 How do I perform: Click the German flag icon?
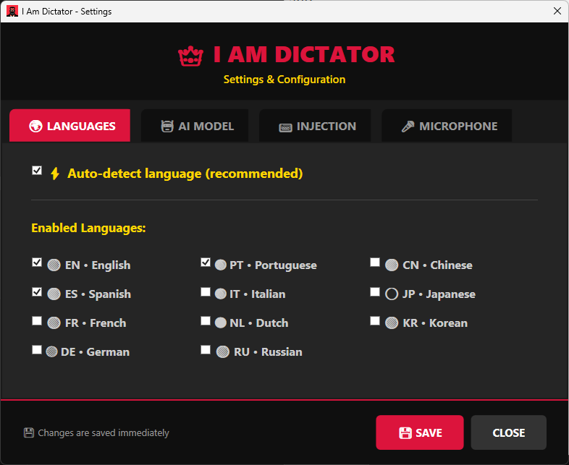coord(52,352)
